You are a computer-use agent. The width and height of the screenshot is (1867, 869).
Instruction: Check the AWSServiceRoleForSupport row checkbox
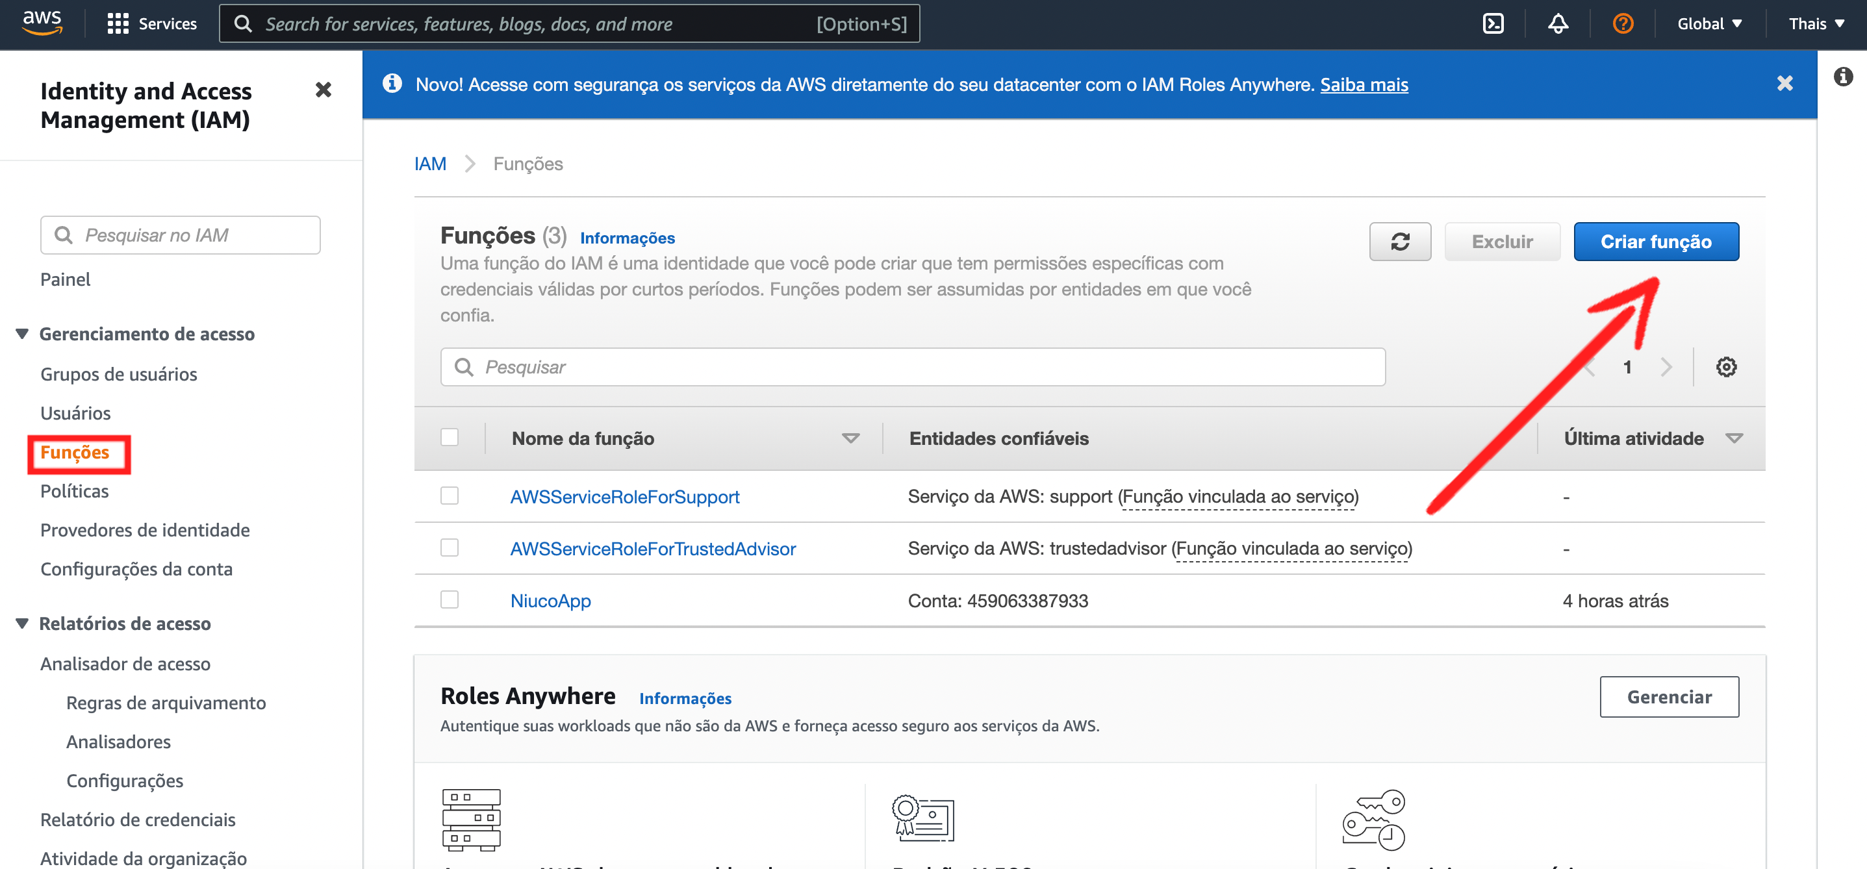(450, 496)
